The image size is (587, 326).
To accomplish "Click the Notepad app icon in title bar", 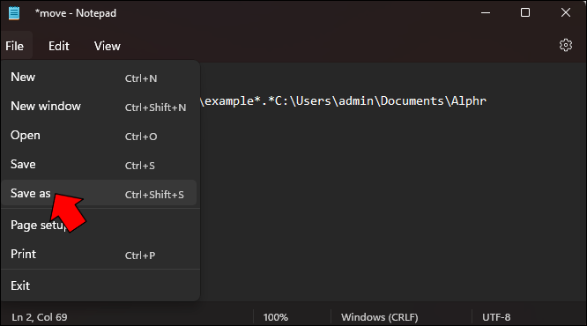I will pyautogui.click(x=14, y=13).
